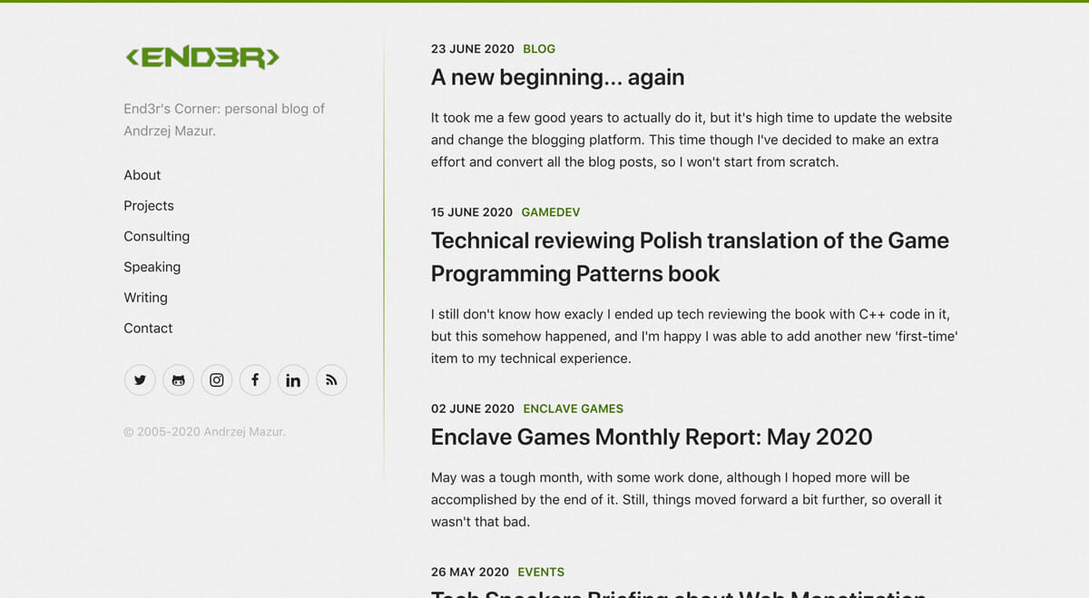The image size is (1089, 598).
Task: Click the End3r logo
Action: (201, 58)
